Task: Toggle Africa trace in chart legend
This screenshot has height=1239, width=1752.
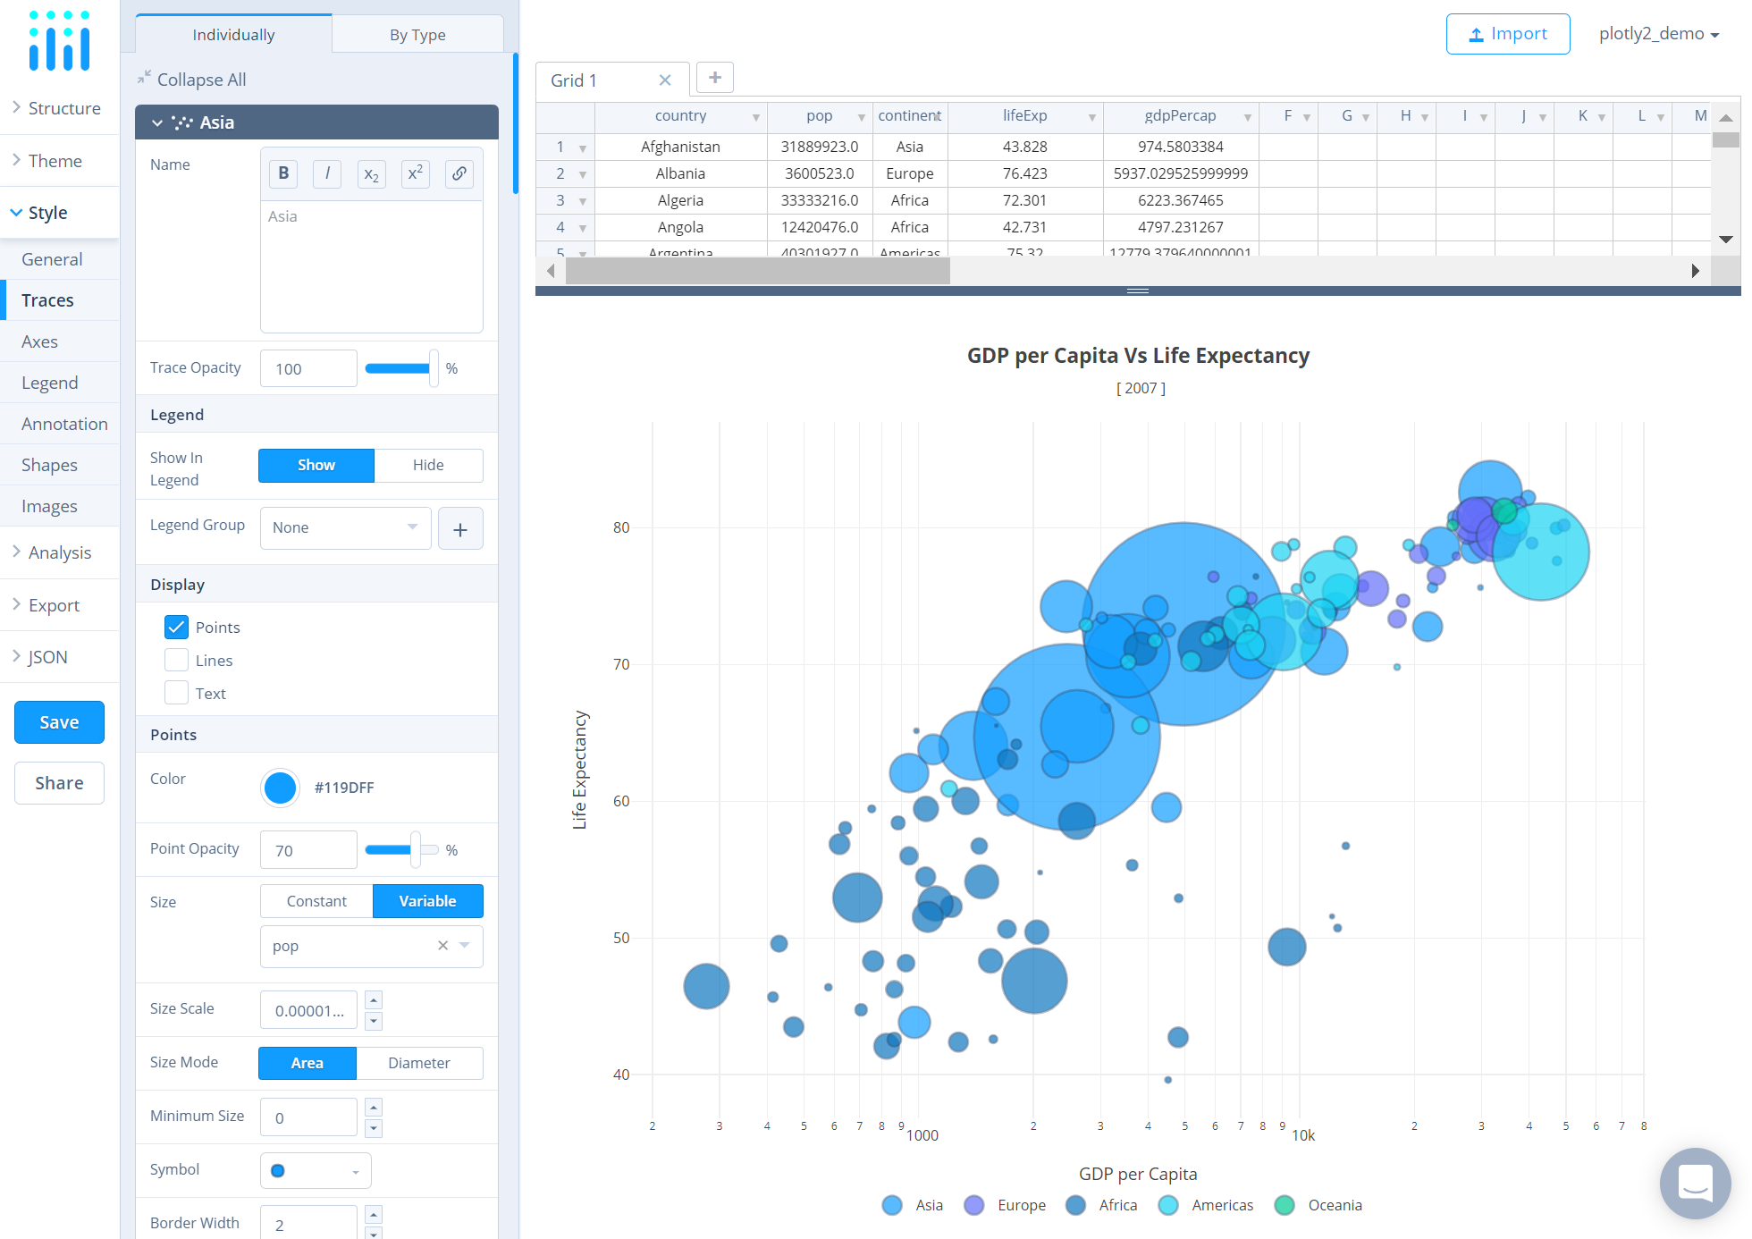Action: tap(1102, 1205)
